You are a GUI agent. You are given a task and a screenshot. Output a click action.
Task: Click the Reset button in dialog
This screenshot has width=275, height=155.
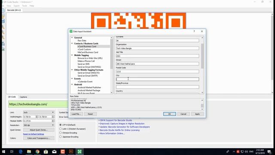[x=90, y=114]
